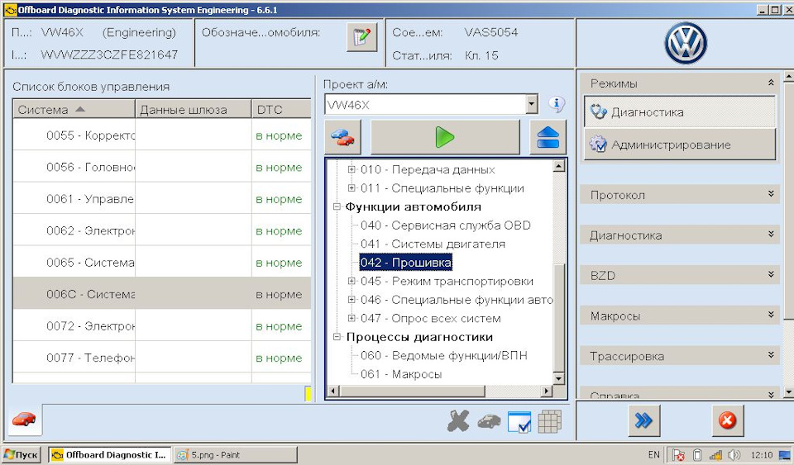Click the blue checkmark window icon
Image resolution: width=794 pixels, height=465 pixels.
pyautogui.click(x=519, y=422)
